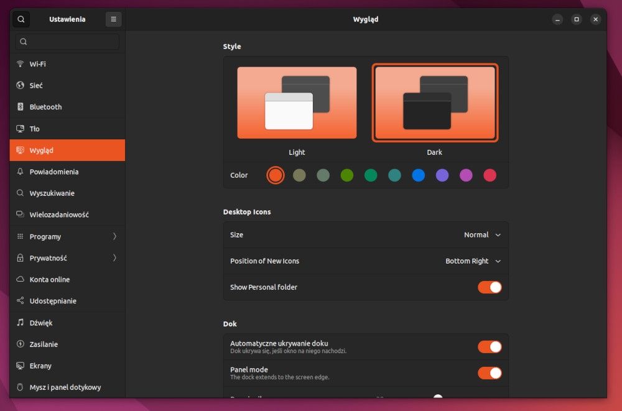Image resolution: width=622 pixels, height=411 pixels.
Task: Click the monitor icon beside Tło
Action: click(21, 129)
